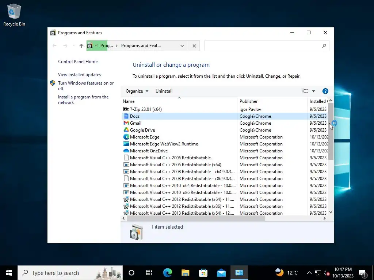Sort by the Publisher column header

click(x=272, y=101)
